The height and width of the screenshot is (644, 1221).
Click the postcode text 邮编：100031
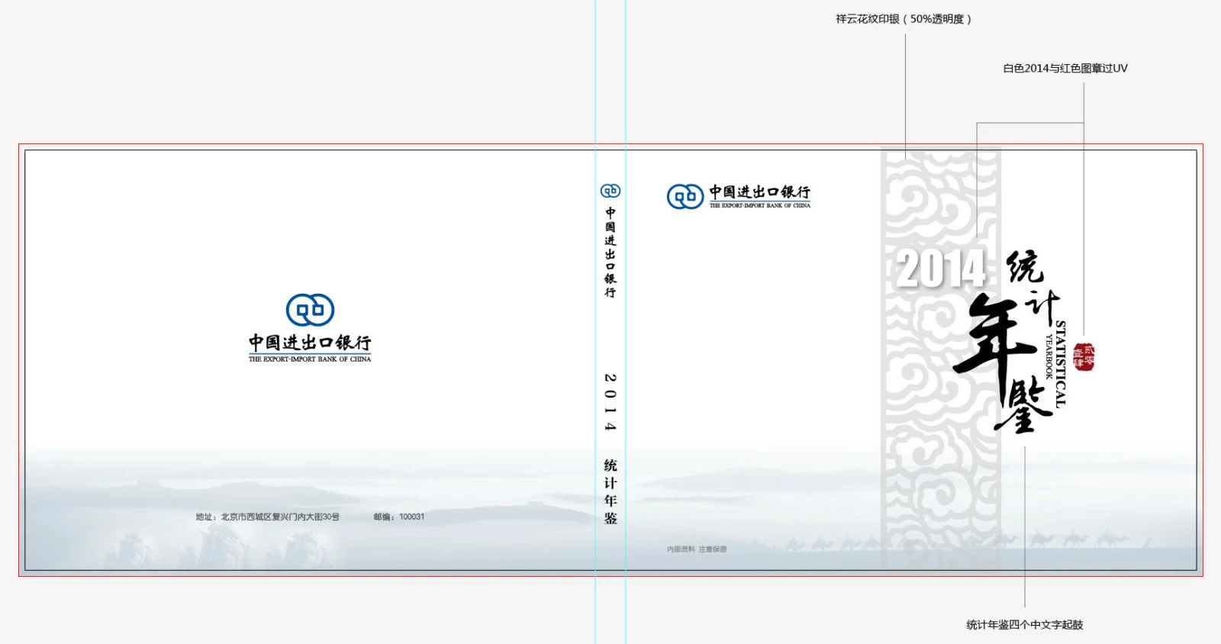pos(399,517)
